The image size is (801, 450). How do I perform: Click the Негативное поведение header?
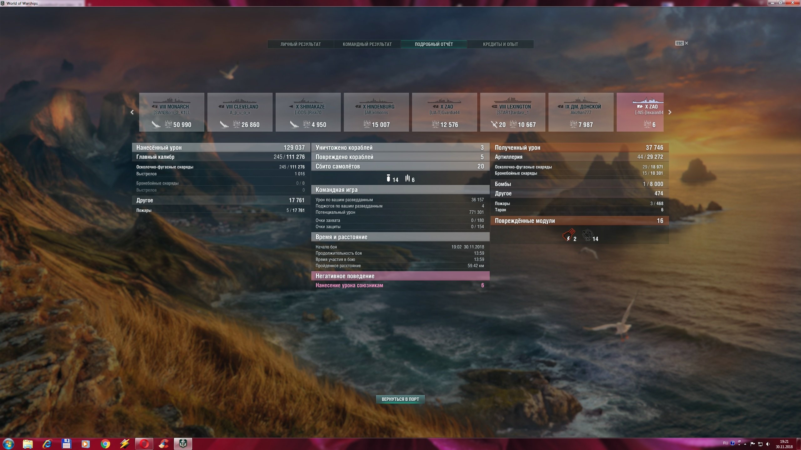(400, 276)
